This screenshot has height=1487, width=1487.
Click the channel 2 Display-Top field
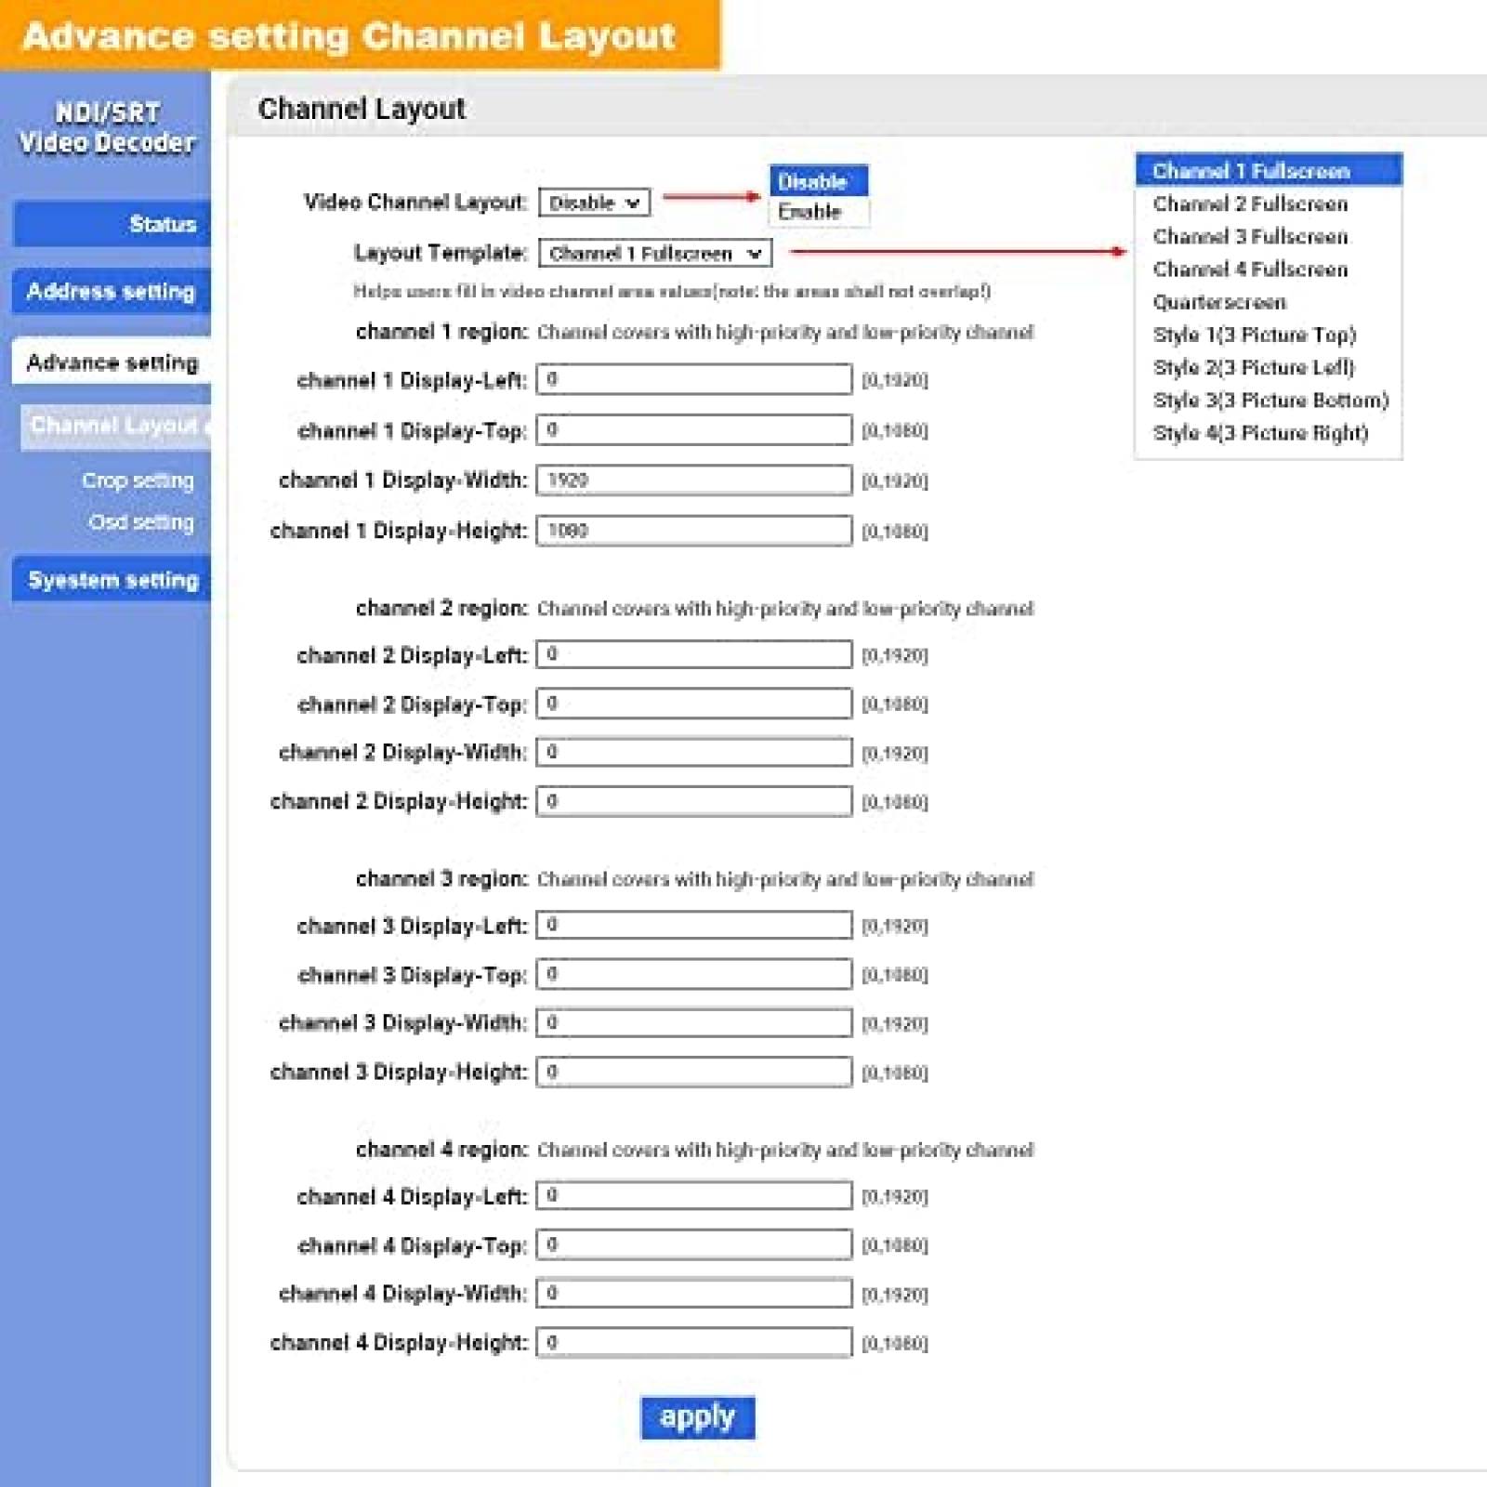click(692, 704)
